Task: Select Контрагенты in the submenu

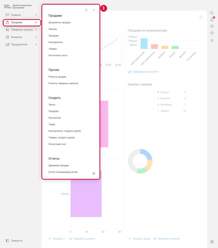Action: click(x=56, y=42)
